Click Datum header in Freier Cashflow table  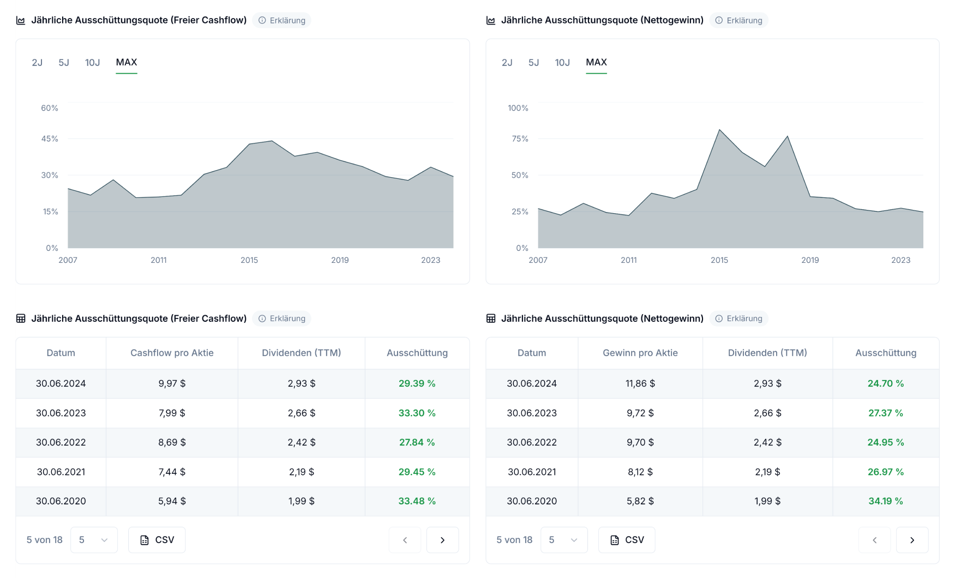61,353
